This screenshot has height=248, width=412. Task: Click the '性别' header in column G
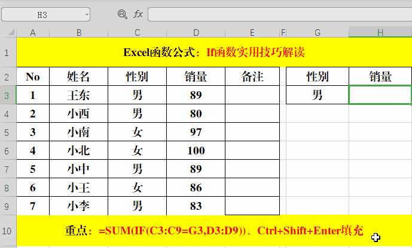coord(318,76)
